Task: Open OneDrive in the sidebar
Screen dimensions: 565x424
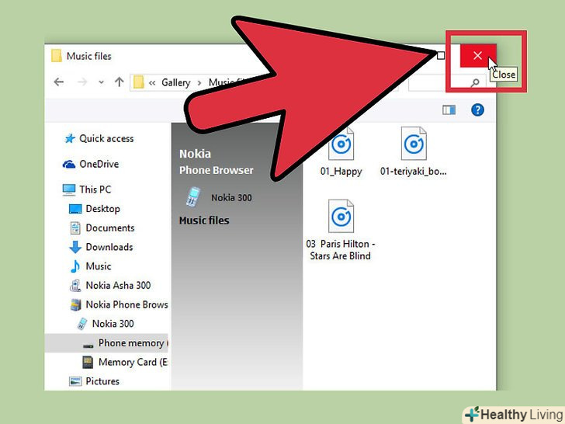Action: pos(99,164)
